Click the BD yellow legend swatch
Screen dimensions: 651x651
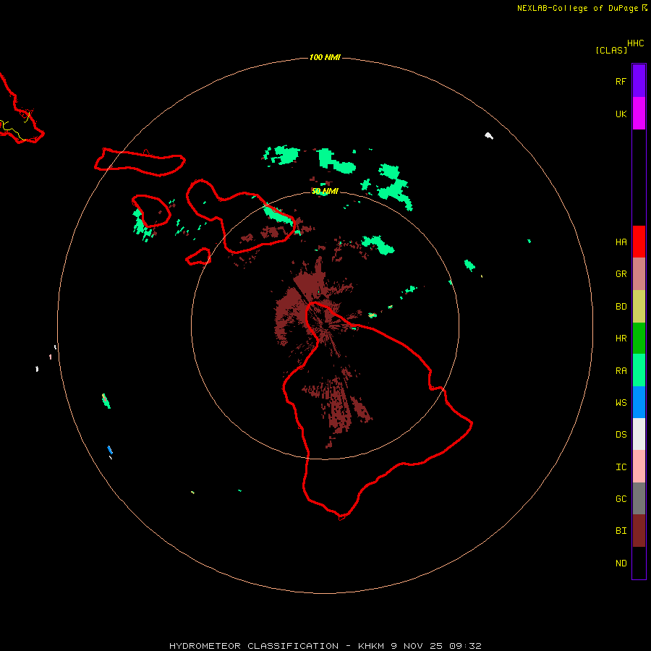pos(639,307)
